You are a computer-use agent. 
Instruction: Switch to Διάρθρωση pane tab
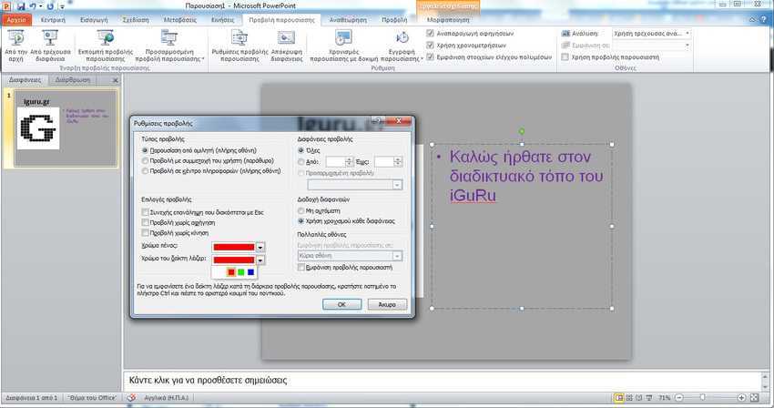click(73, 80)
